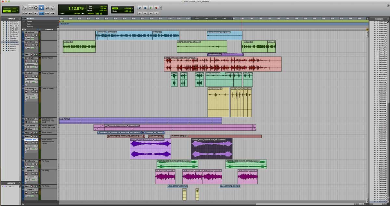Screen dimensions: 390x206
Task: Select the Trim tool
Action: pyautogui.click(x=31, y=7)
